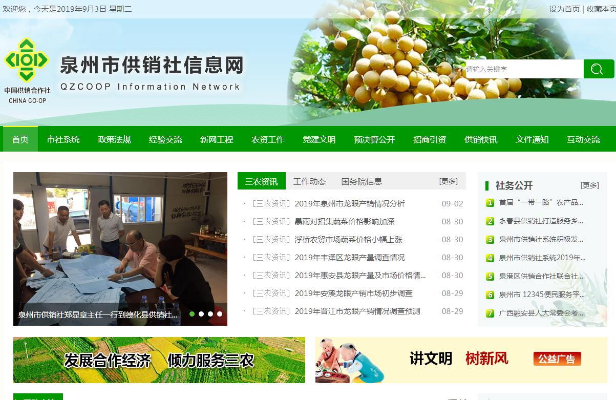Open the 农资工作 navigation item
The width and height of the screenshot is (616, 400).
coord(268,139)
